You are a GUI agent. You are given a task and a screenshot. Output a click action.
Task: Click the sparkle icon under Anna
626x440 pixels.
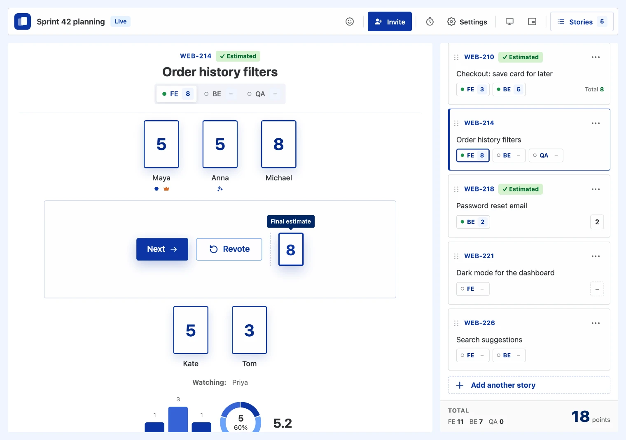tap(220, 189)
